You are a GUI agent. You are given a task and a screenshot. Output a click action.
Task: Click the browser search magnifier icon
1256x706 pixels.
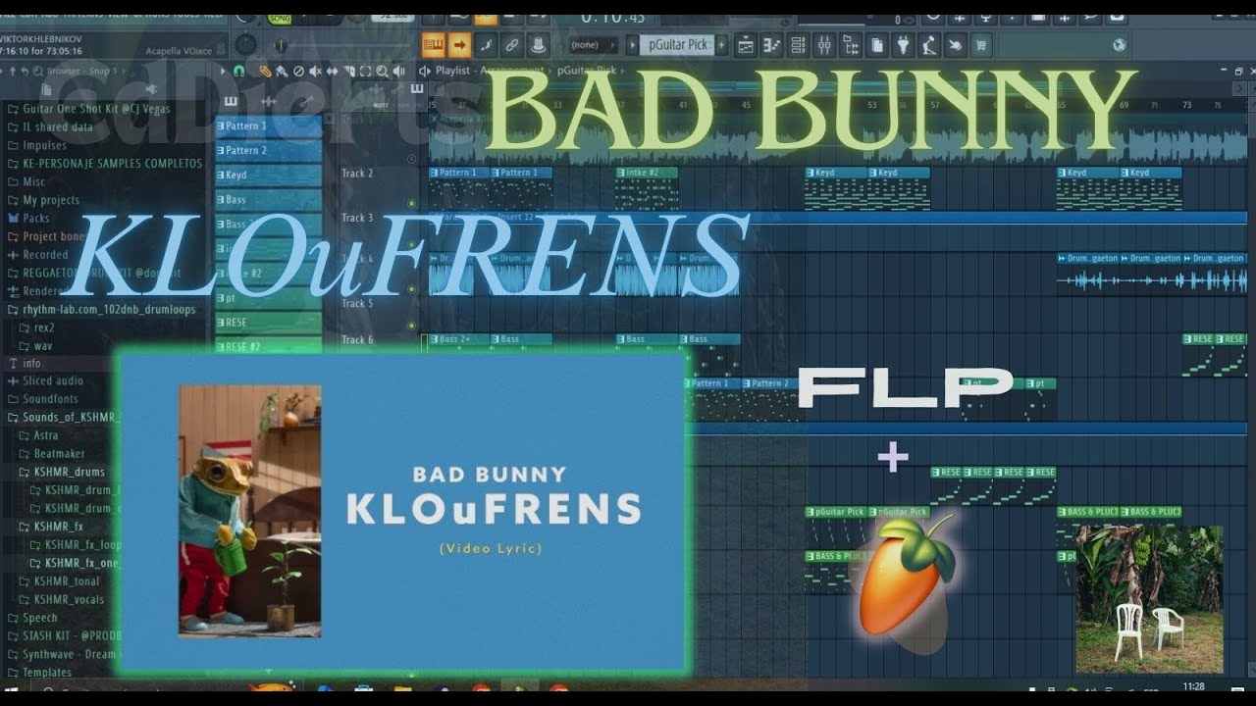tap(38, 72)
